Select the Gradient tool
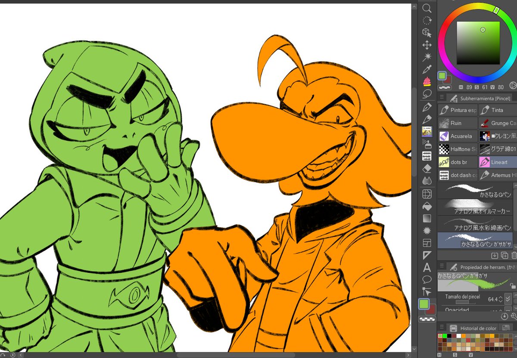Image resolution: width=517 pixels, height=358 pixels. [427, 219]
